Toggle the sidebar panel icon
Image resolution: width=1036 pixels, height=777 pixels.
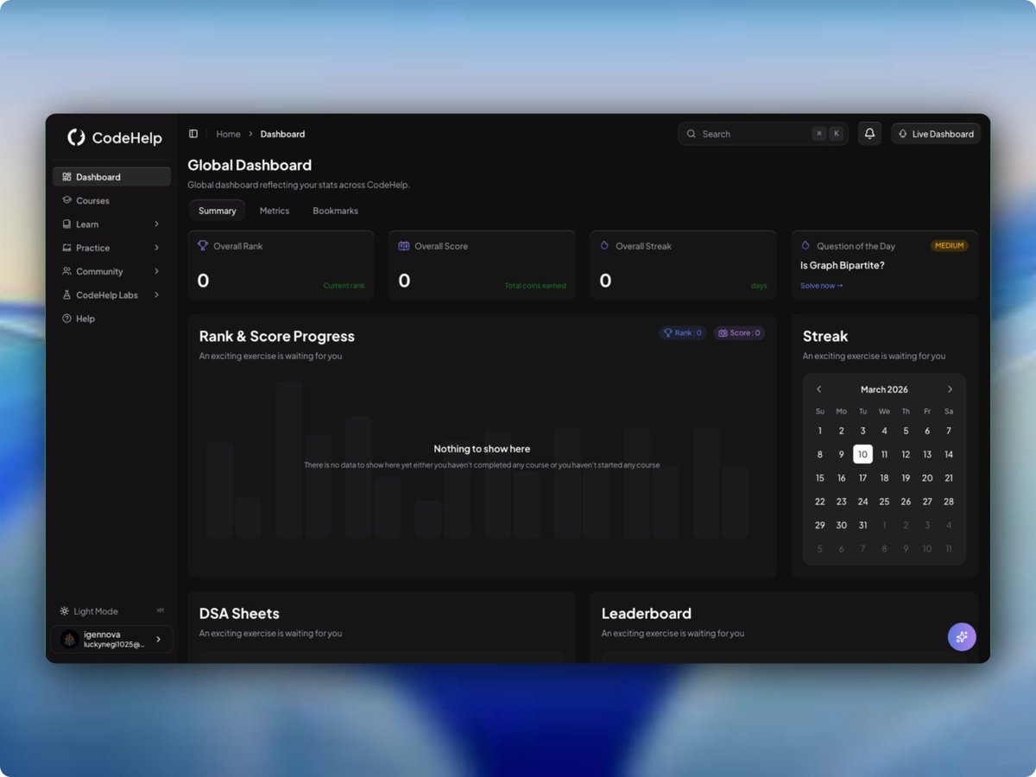(193, 134)
